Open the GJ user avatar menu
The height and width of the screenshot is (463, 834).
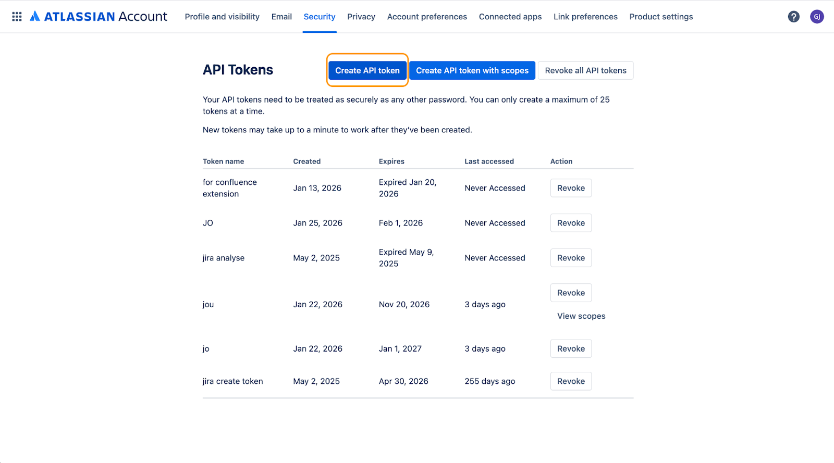click(817, 17)
